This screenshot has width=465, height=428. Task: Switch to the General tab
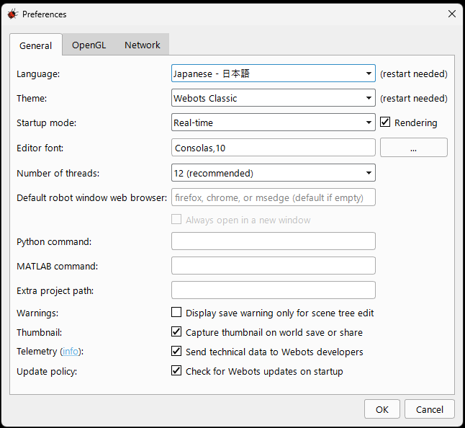(35, 45)
